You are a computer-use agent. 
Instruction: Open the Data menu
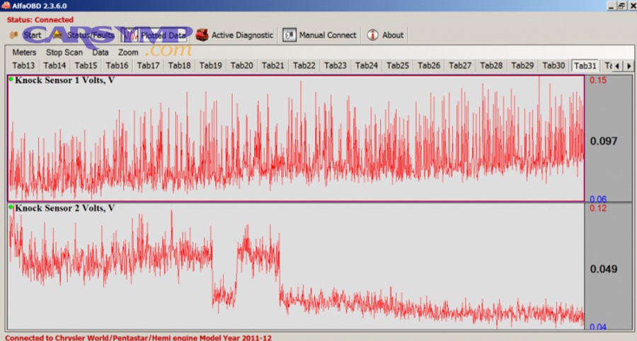tap(101, 52)
